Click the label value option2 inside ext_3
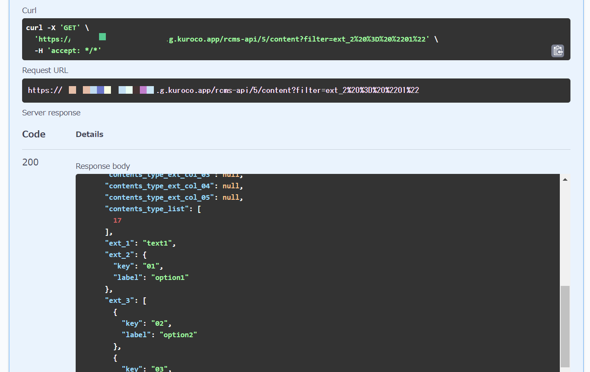590x372 pixels. click(x=179, y=334)
